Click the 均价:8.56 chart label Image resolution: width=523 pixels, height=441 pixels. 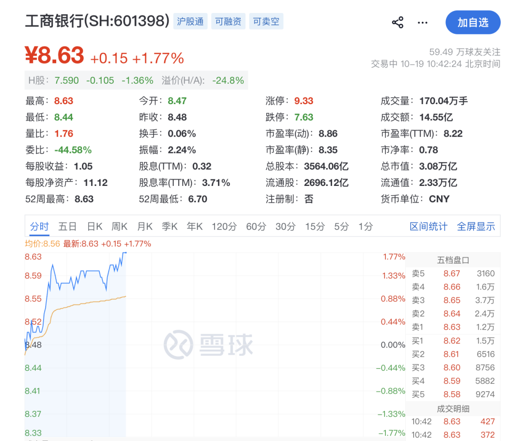[x=42, y=243]
